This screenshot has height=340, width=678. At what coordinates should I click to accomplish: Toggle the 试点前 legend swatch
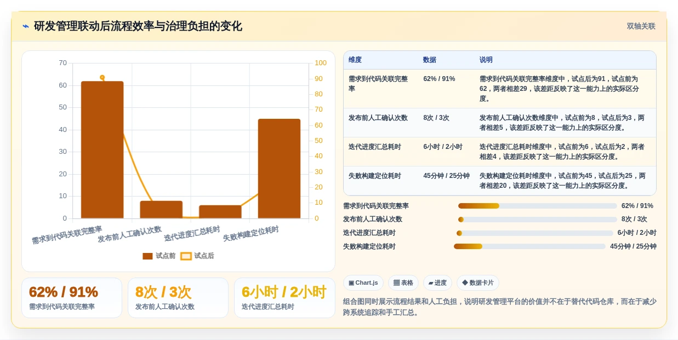coord(147,256)
